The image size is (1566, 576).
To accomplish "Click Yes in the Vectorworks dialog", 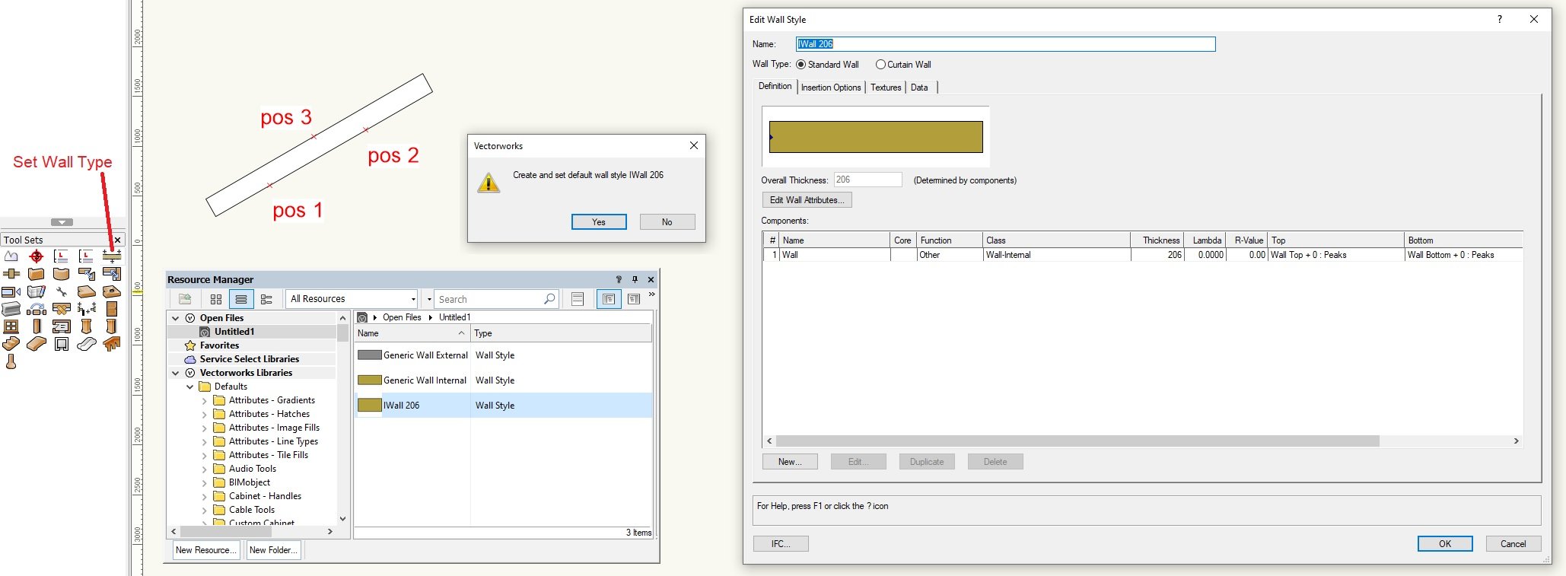I will click(x=598, y=221).
